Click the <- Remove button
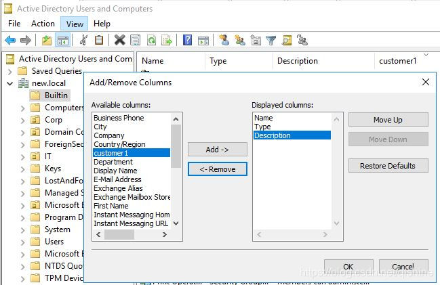The width and height of the screenshot is (440, 285). coord(218,169)
